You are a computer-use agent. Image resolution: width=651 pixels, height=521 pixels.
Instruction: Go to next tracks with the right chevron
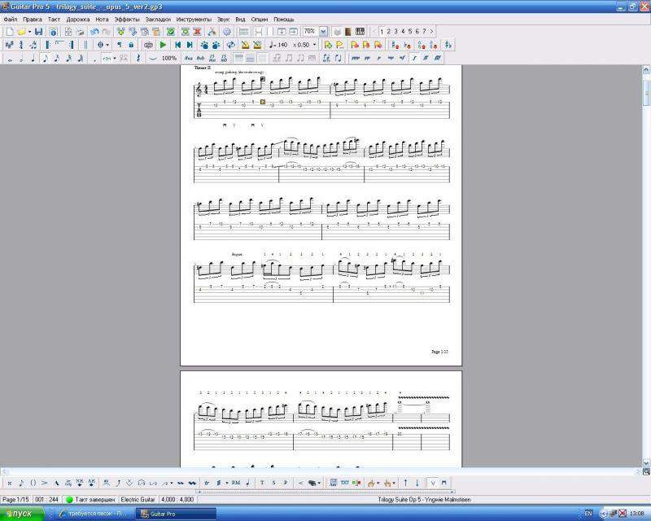(x=431, y=32)
